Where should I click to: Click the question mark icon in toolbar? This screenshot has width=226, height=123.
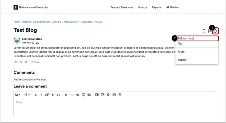click(84, 95)
